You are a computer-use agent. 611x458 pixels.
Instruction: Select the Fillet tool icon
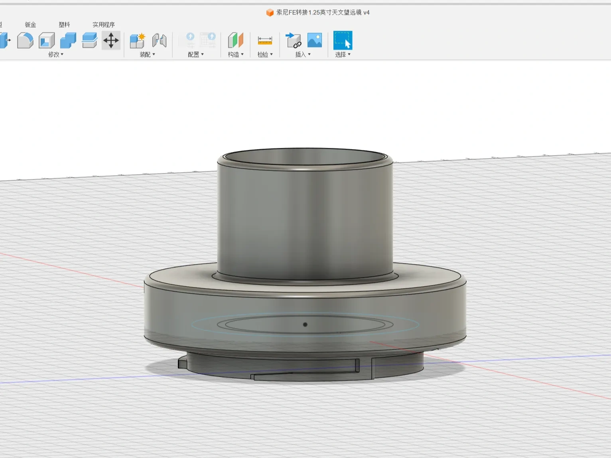point(25,41)
